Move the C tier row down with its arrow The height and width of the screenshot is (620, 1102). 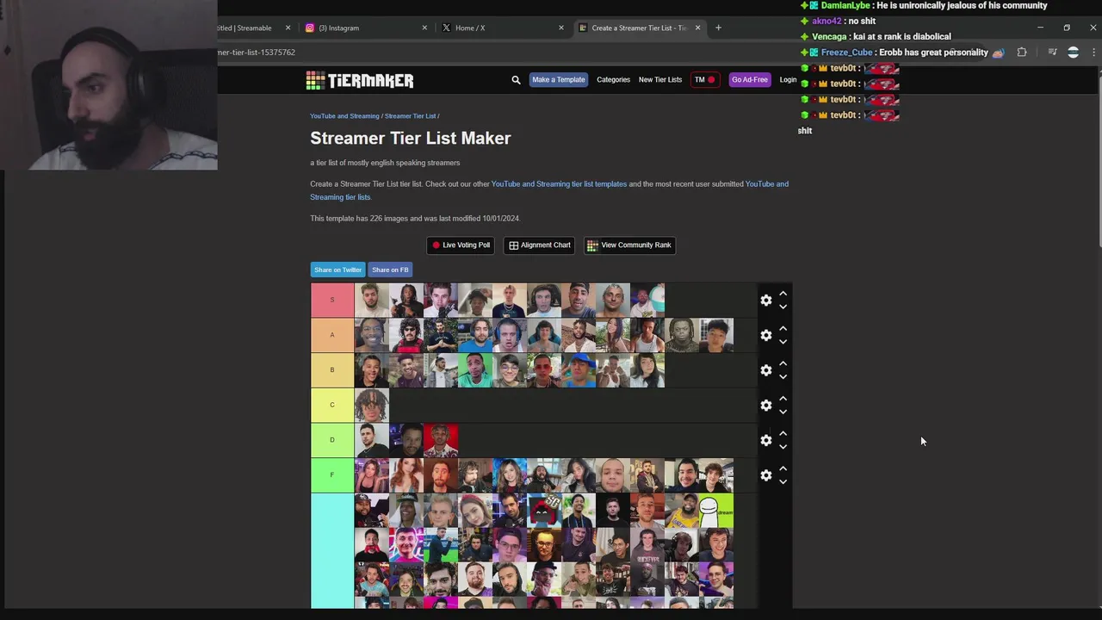pos(783,412)
